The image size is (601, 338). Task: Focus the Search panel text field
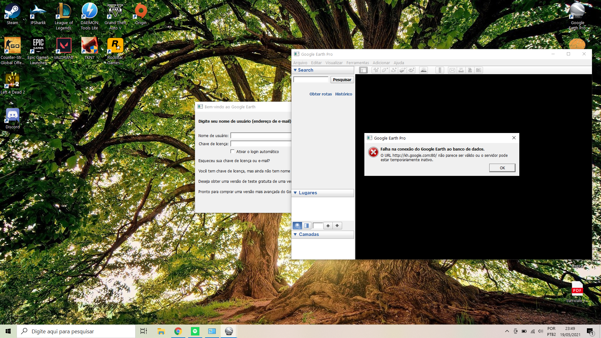click(x=311, y=80)
